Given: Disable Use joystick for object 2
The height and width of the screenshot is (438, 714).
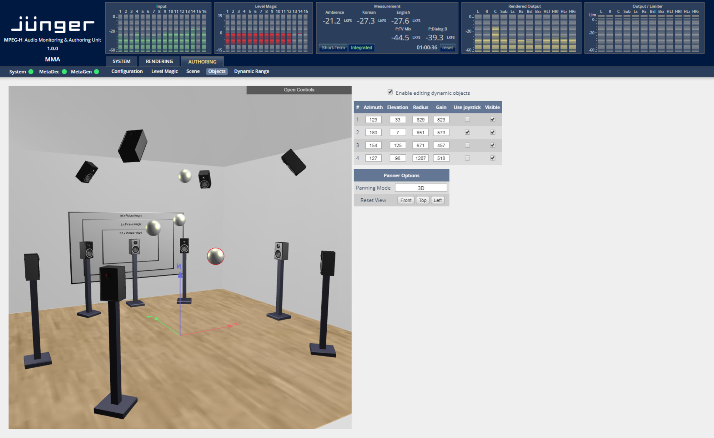Looking at the screenshot, I should 467,132.
